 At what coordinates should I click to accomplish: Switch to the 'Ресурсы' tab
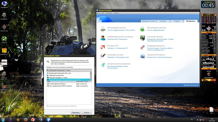(x=177, y=21)
